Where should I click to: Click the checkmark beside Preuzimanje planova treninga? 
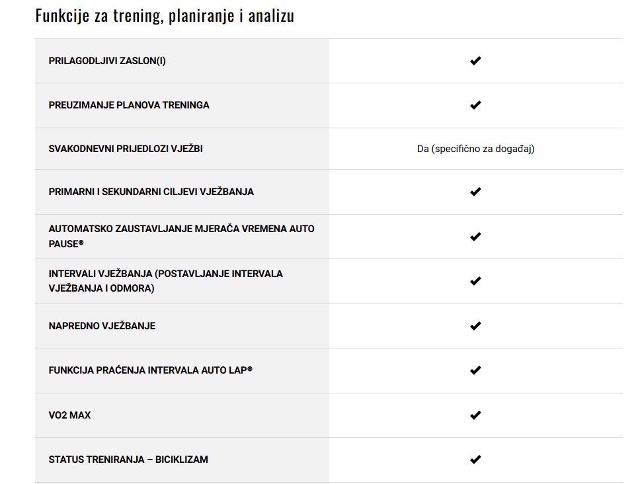(x=475, y=105)
